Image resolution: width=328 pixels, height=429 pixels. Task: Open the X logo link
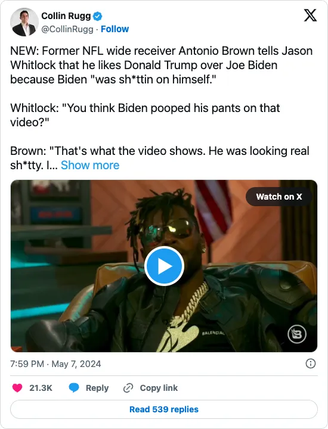310,15
